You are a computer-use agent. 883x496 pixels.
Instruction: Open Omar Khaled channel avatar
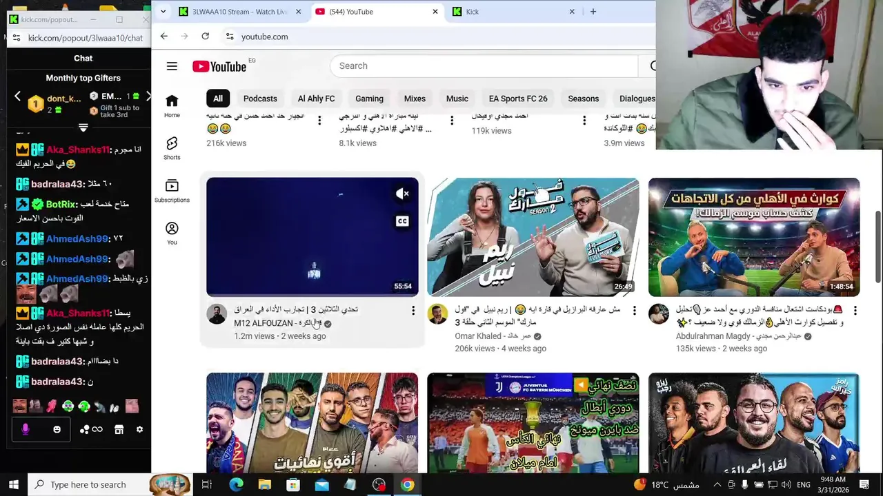coord(437,314)
